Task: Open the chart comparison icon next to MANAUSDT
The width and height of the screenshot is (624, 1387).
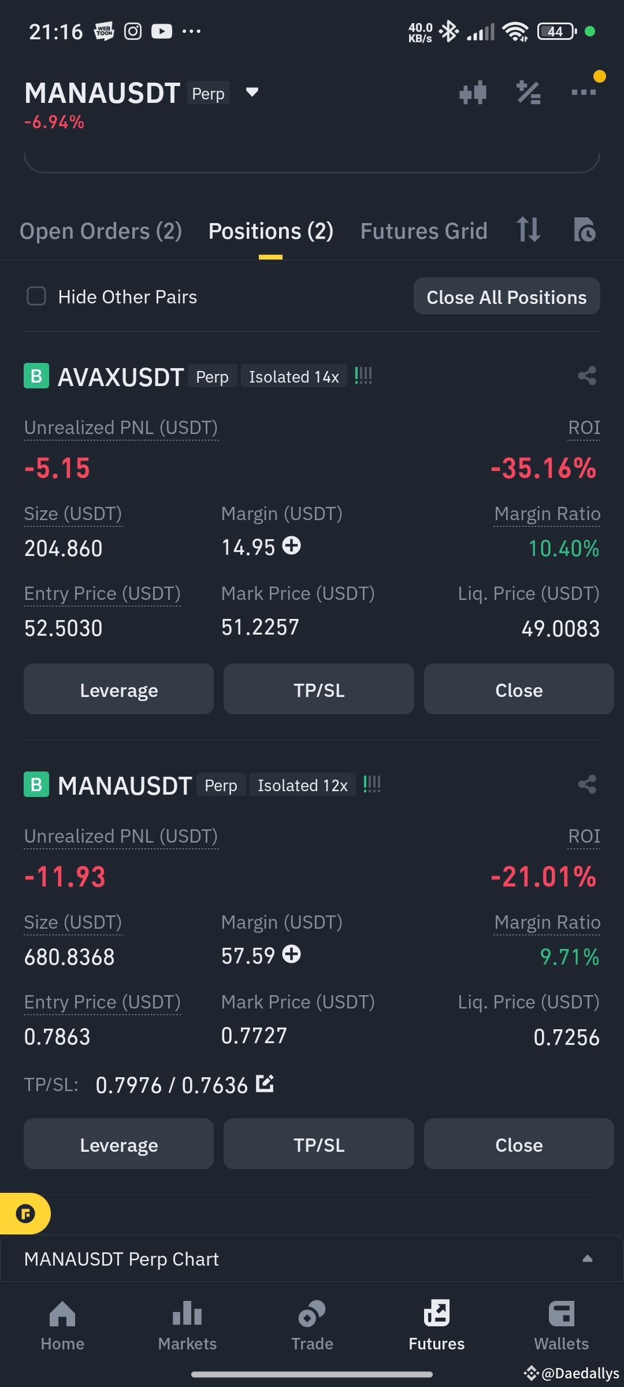Action: (x=473, y=92)
